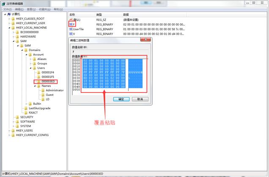The height and width of the screenshot is (177, 269).
Task: Click the 类型 column header
Action: [108, 15]
